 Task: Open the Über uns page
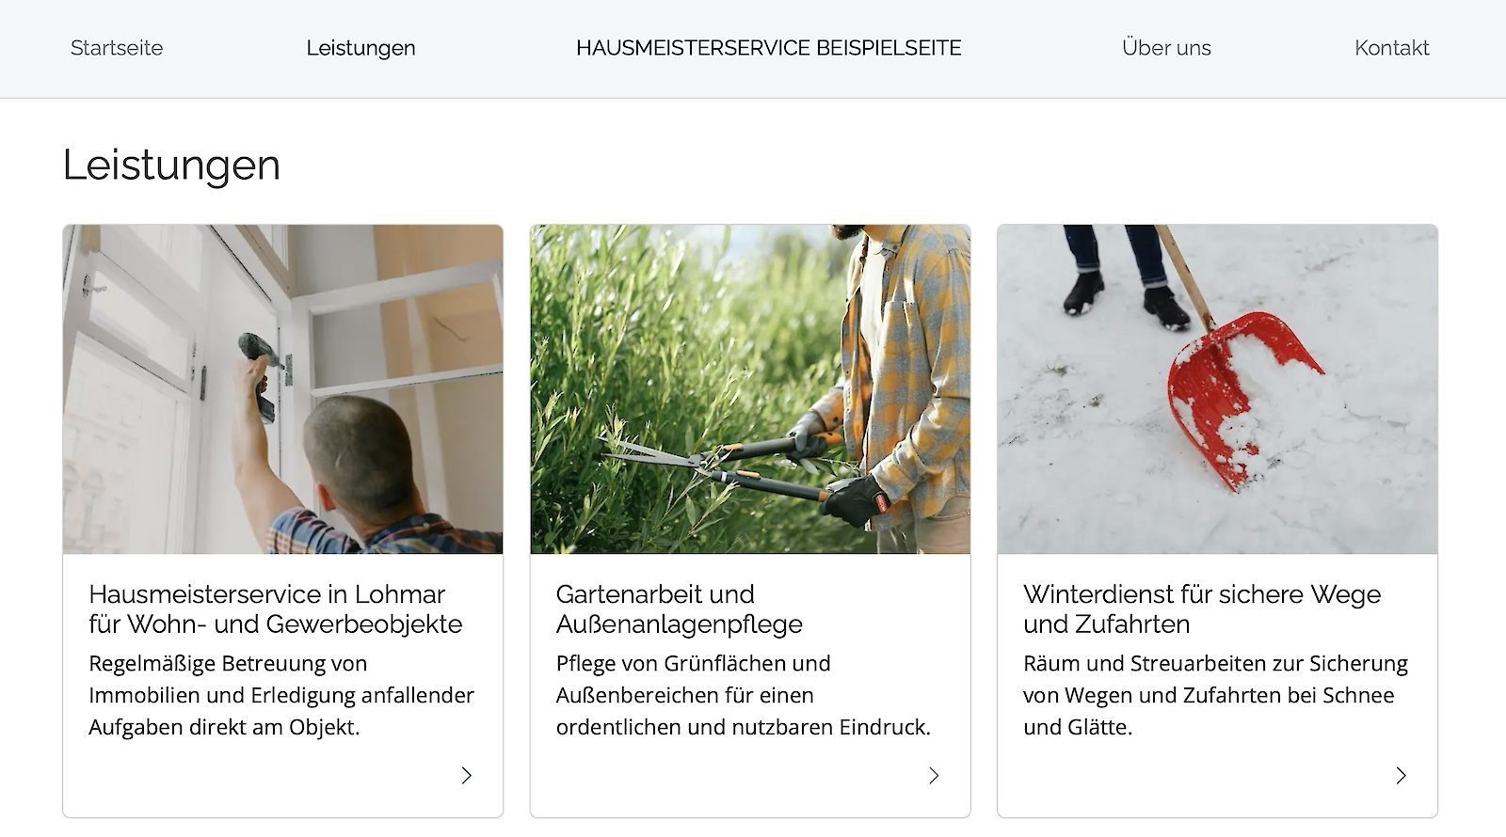1166,48
